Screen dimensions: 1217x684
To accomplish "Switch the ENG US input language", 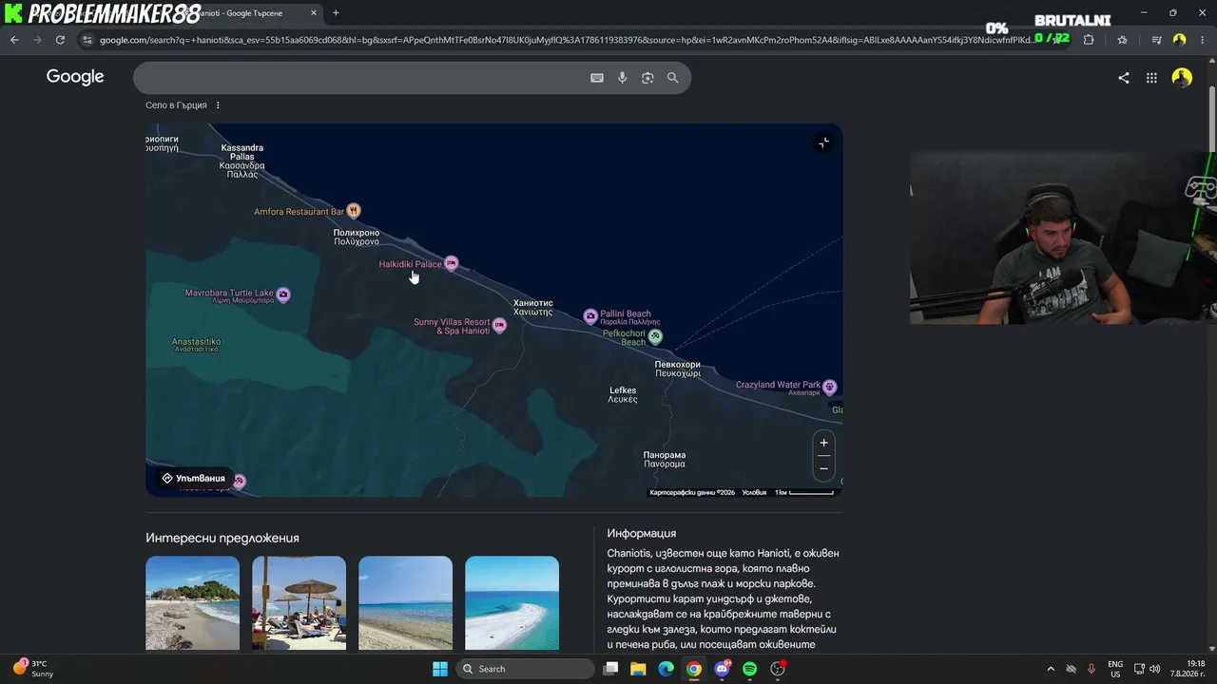I will [x=1115, y=669].
